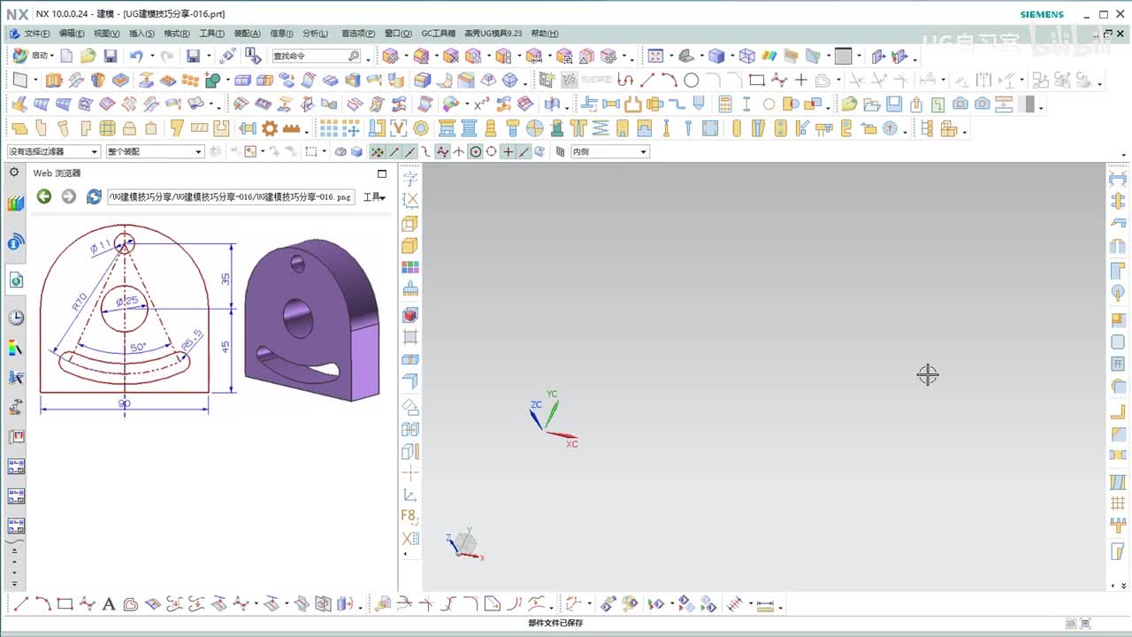Click the rectangle tool in bottom toolbar

click(x=65, y=605)
